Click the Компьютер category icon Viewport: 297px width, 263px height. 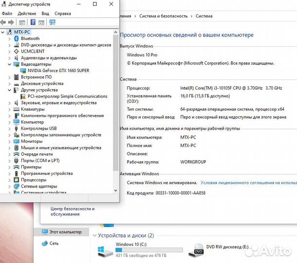(x=17, y=122)
